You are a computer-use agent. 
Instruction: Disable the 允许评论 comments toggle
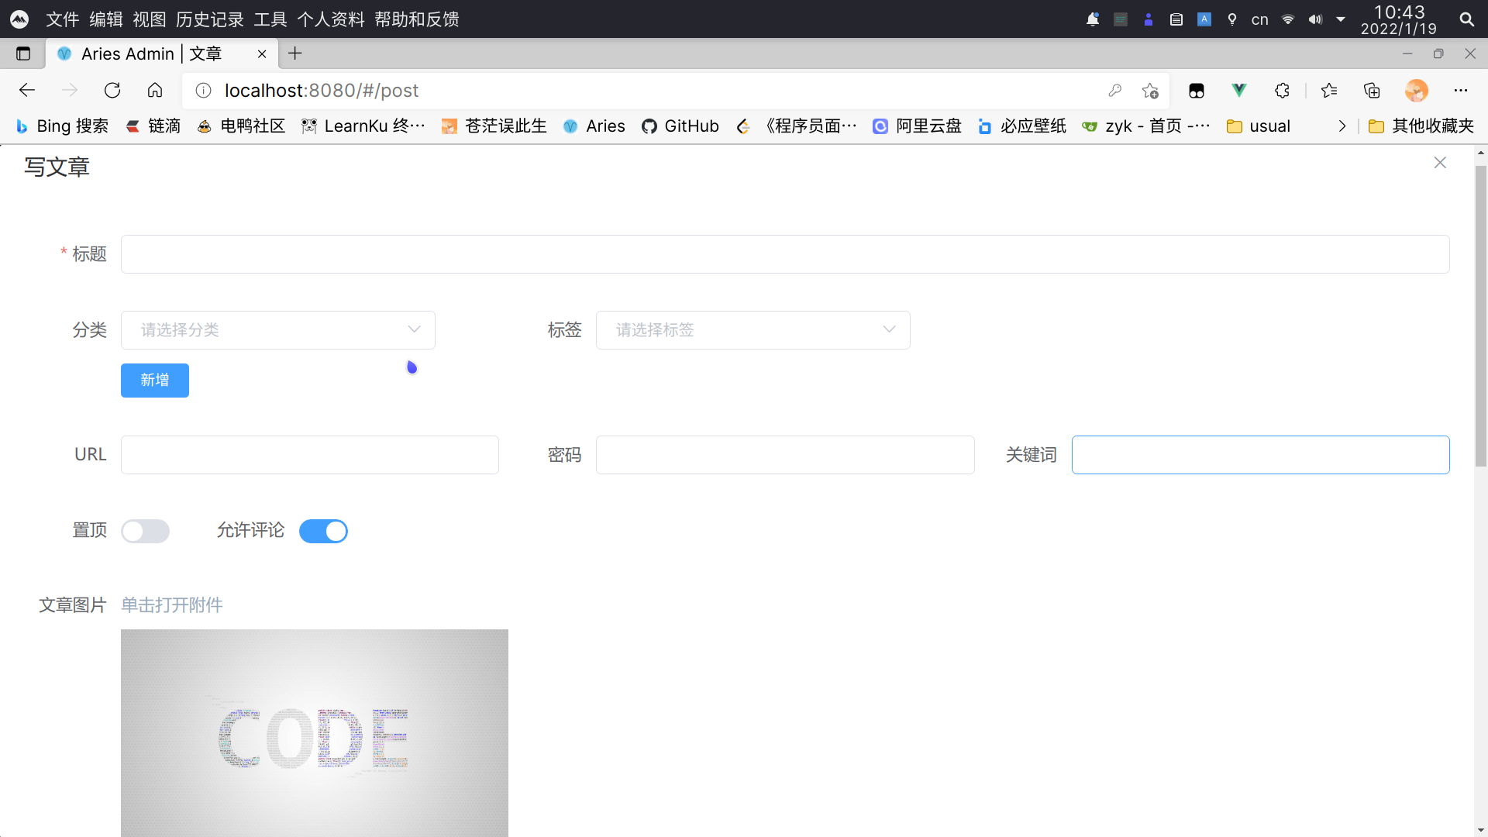[x=323, y=529]
